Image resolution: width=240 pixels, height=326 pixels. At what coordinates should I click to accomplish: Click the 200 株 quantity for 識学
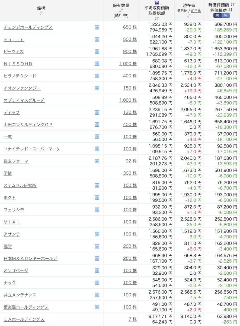pyautogui.click(x=130, y=246)
